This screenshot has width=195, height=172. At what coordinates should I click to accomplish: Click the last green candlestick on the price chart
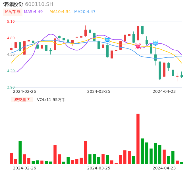pos(182,76)
